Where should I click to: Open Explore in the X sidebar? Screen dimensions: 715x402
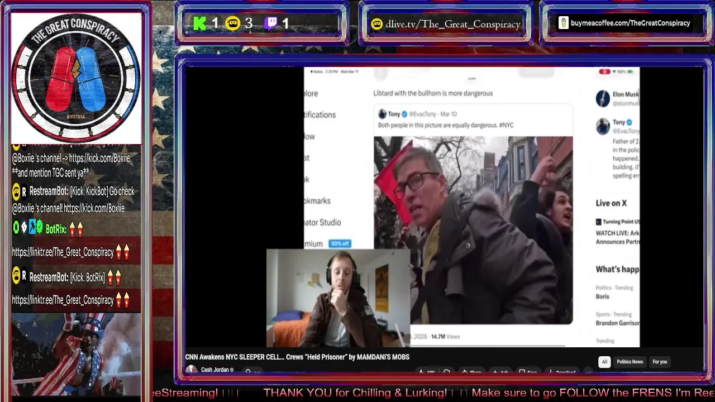[311, 93]
